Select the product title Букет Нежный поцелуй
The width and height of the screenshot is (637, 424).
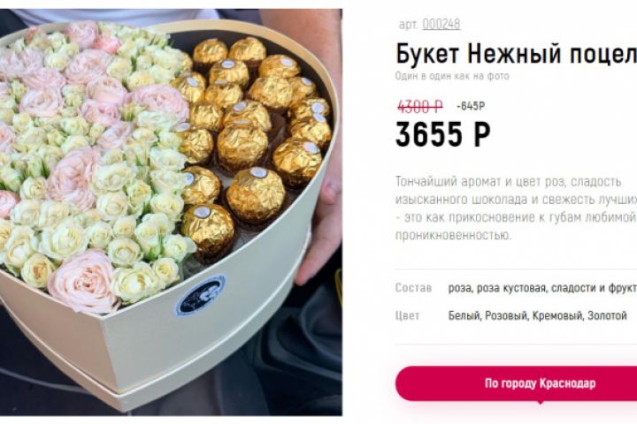[x=517, y=54]
